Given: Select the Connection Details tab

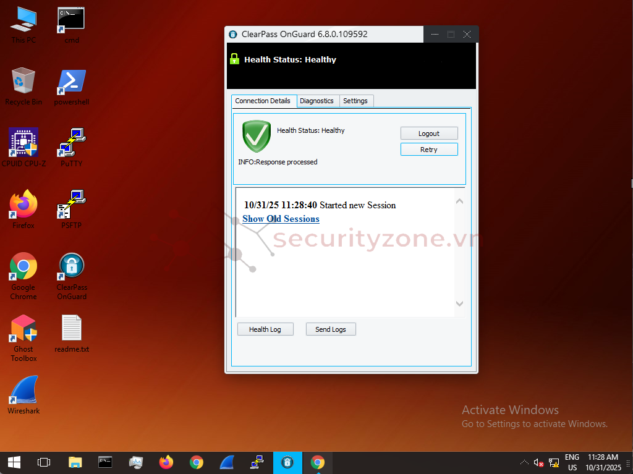Looking at the screenshot, I should coord(263,101).
